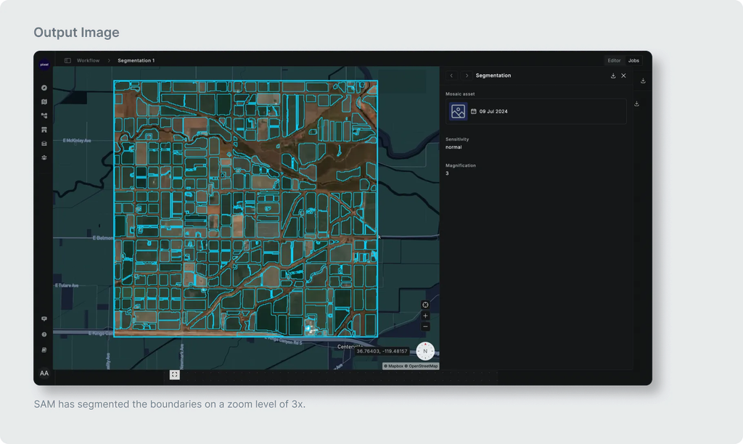This screenshot has height=444, width=743.
Task: Click the E Tulare Ave map label
Action: coord(67,286)
